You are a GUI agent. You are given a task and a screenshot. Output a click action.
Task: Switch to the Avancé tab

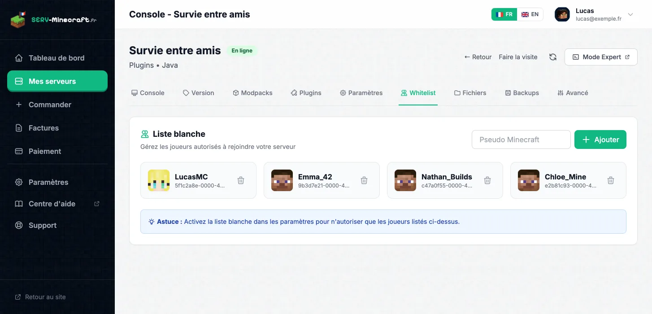(573, 93)
